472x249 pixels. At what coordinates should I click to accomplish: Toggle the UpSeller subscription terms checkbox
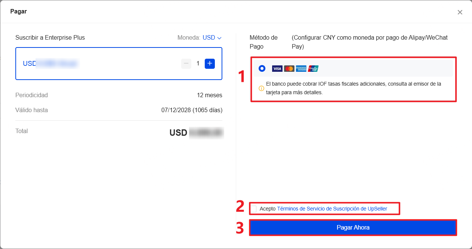(254, 209)
